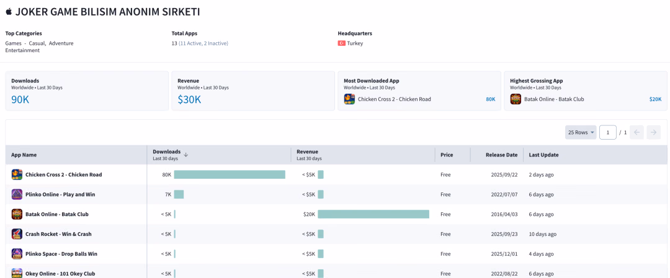Click the Plinko Online app icon
Screen dimensions: 670x278
(17, 194)
